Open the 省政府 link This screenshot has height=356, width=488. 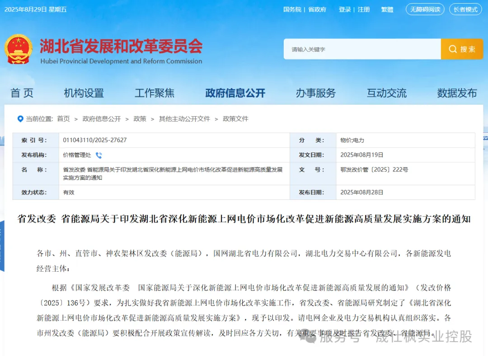(317, 9)
